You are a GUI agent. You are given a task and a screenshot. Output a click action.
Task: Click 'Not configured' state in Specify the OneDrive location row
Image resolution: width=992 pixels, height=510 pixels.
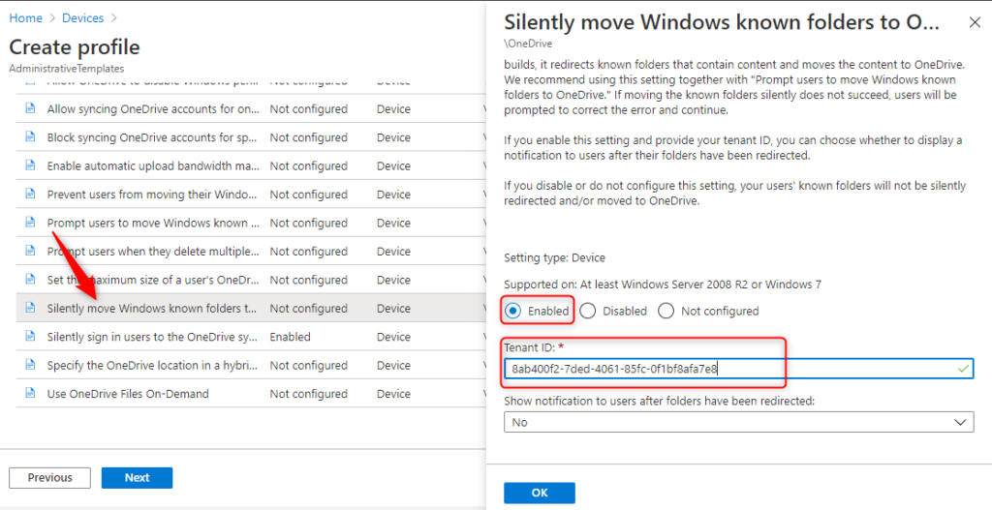pos(309,365)
